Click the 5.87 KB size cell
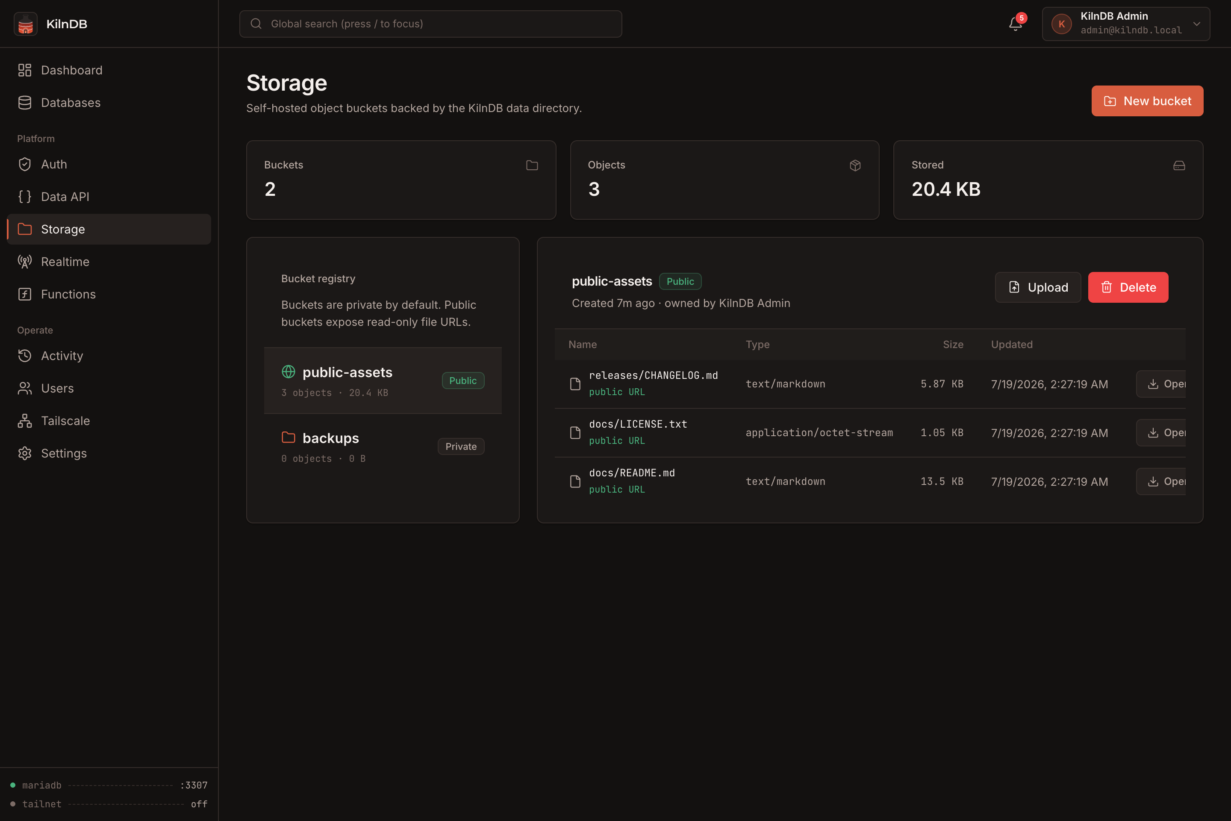This screenshot has width=1231, height=821. (942, 384)
